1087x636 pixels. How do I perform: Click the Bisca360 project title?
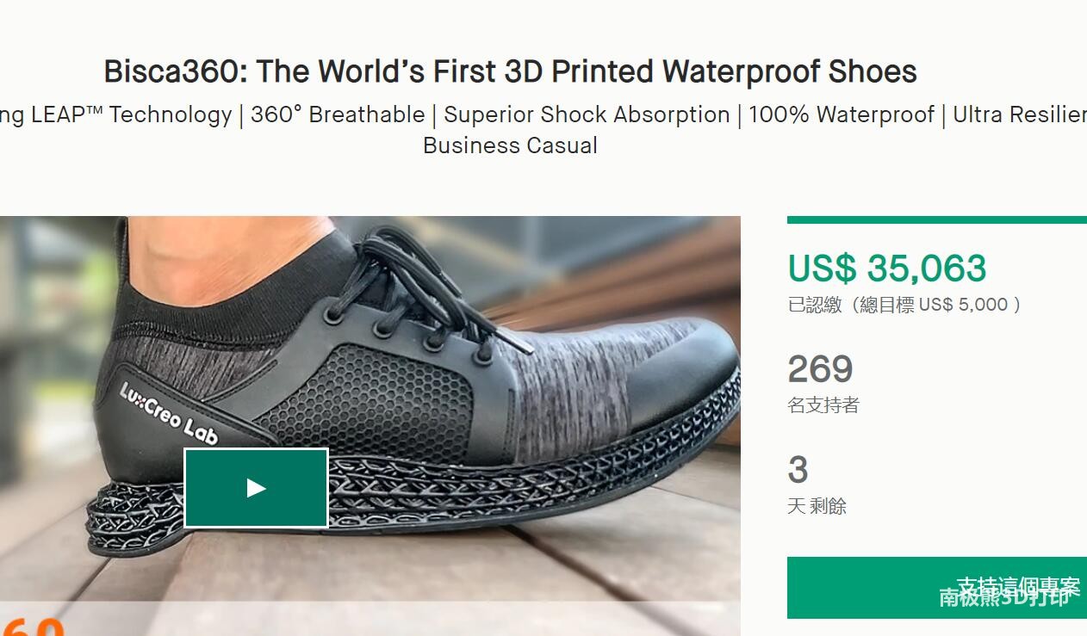(x=510, y=71)
